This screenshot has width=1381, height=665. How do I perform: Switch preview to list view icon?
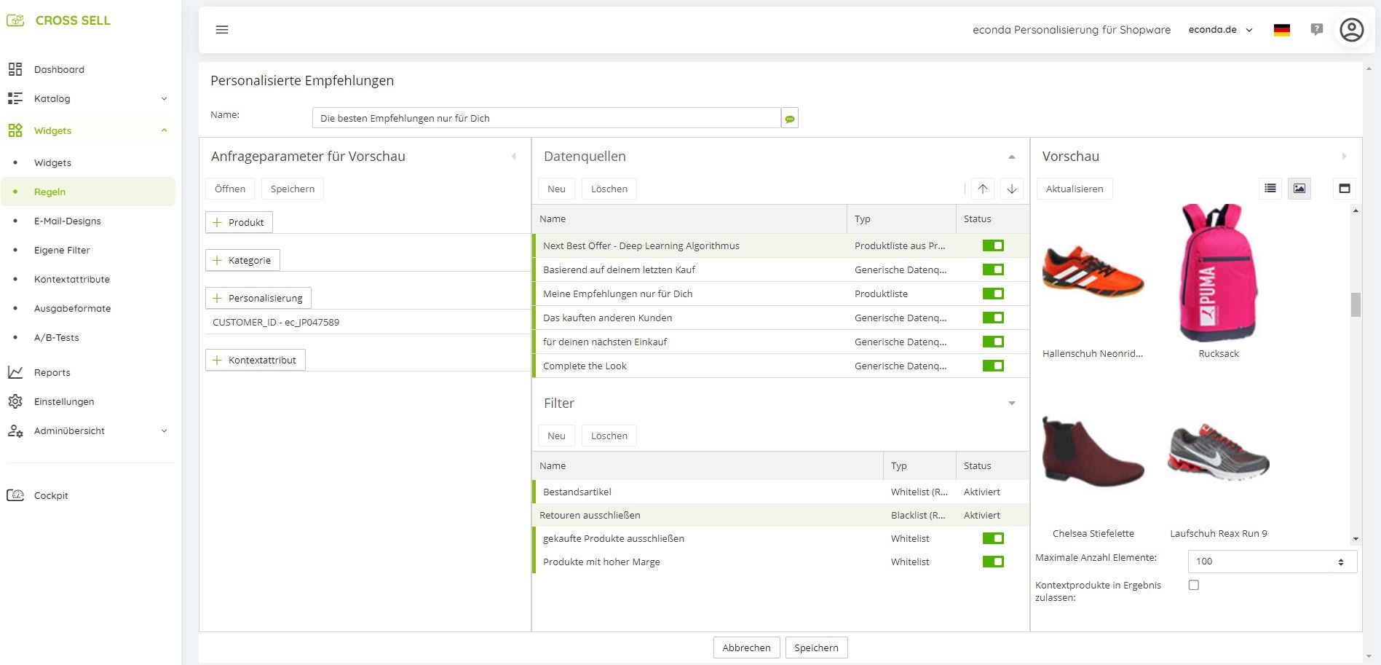(1270, 188)
